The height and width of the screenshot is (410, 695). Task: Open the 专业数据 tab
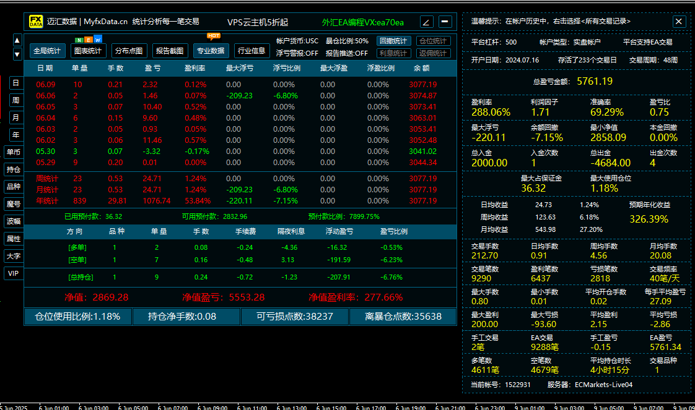(211, 51)
